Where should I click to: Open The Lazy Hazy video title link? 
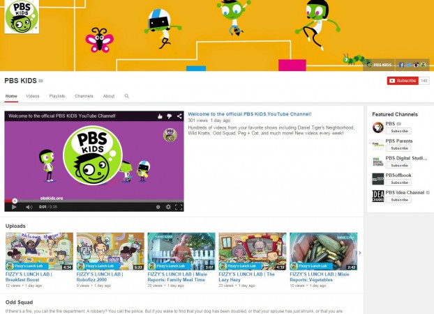coord(246,277)
